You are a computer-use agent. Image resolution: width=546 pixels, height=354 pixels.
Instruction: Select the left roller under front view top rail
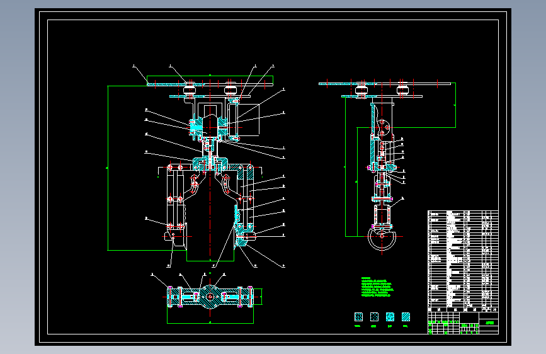[190, 90]
